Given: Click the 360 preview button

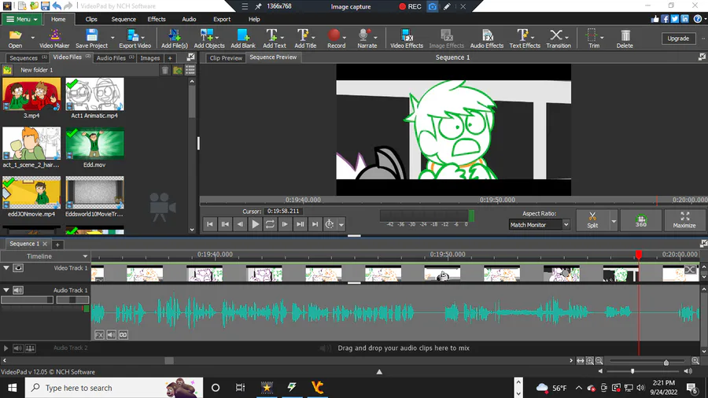Looking at the screenshot, I should click(640, 220).
